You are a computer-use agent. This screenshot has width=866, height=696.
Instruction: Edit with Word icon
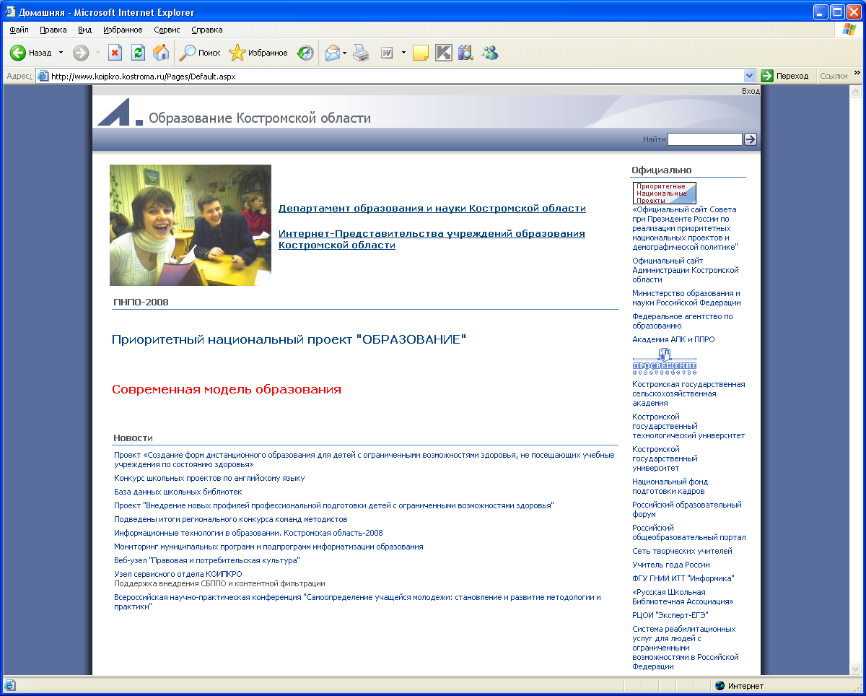click(387, 53)
